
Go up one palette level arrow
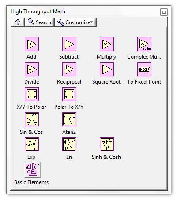18,22
